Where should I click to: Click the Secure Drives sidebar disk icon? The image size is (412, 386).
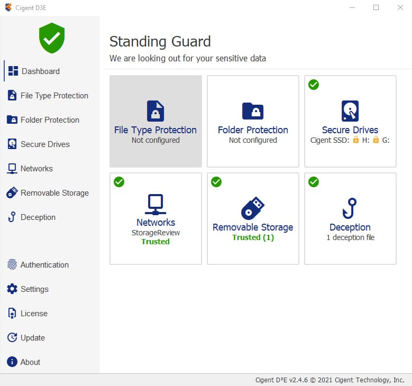12,144
